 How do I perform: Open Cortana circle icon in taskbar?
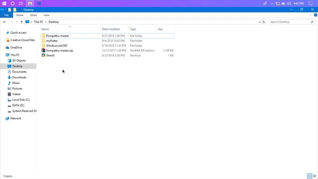12,3
